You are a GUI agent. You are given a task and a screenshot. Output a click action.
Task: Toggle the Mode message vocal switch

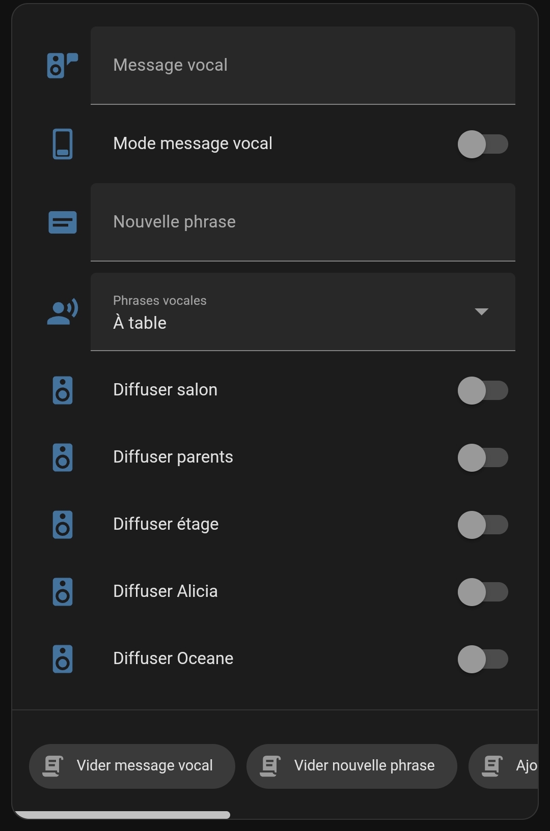pyautogui.click(x=482, y=144)
